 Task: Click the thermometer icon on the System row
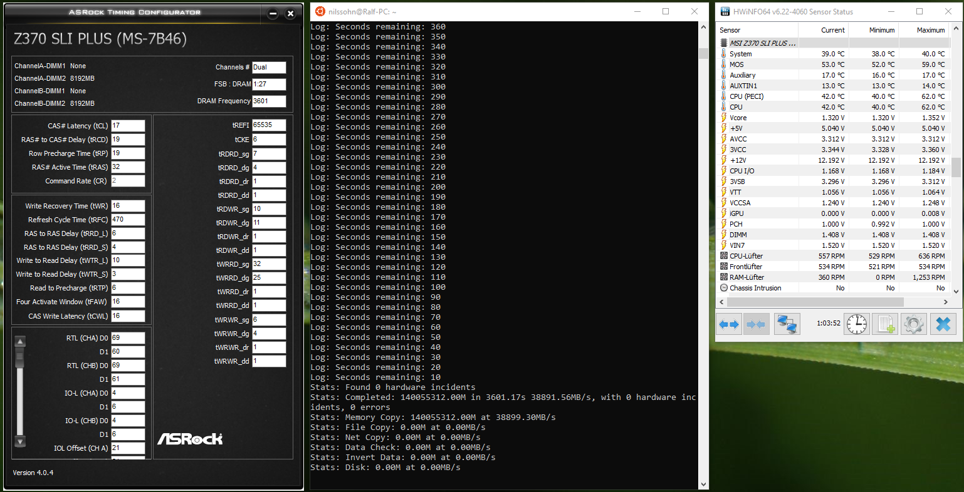[x=723, y=54]
